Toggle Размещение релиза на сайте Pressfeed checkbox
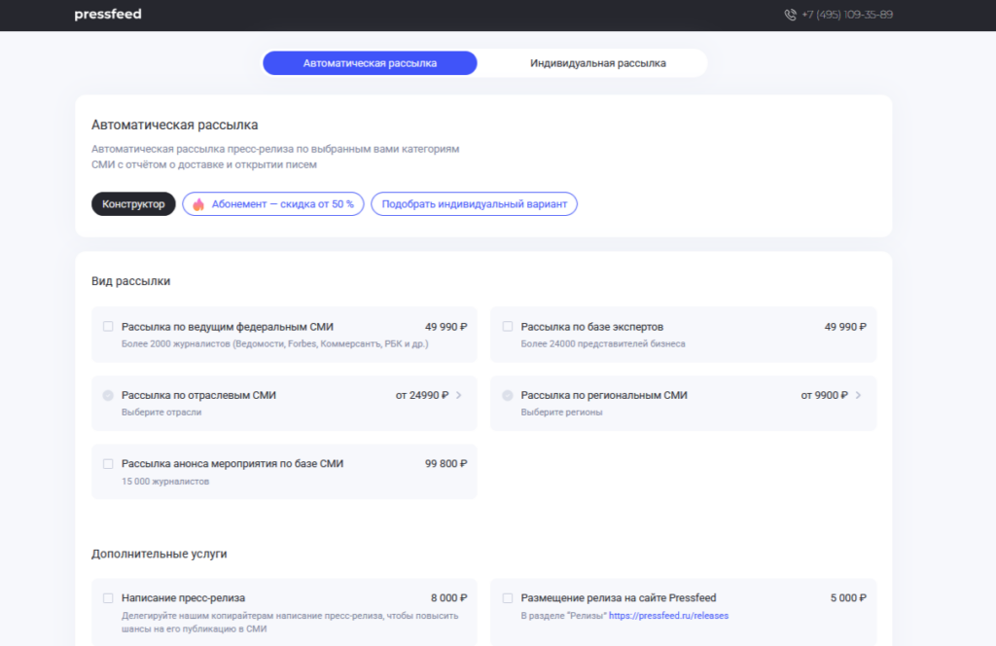 click(508, 598)
